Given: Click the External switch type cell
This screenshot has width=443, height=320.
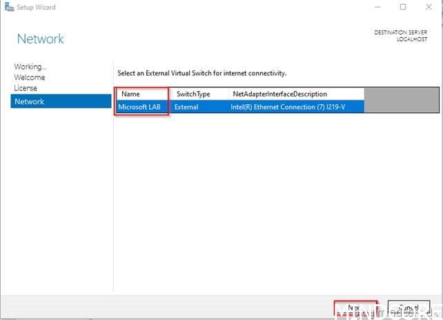Looking at the screenshot, I should click(x=186, y=107).
